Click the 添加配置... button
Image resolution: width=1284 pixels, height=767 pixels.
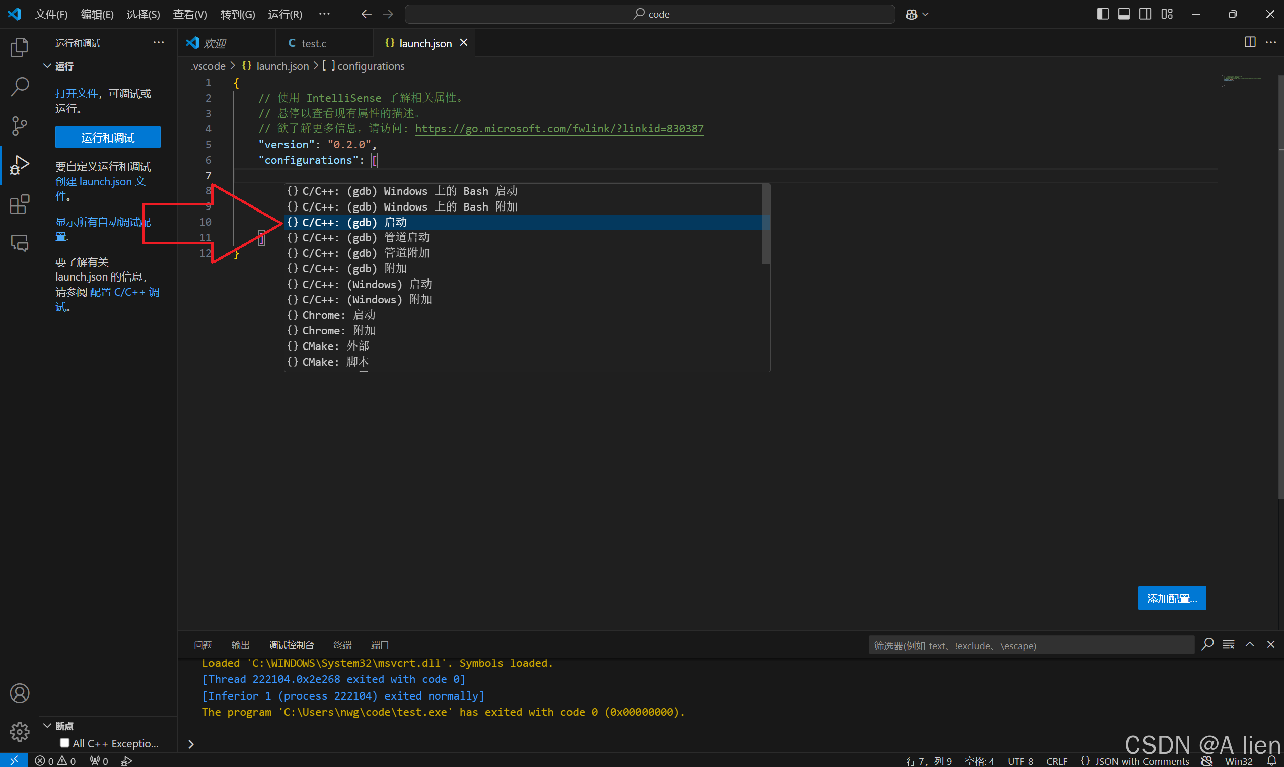(1171, 598)
